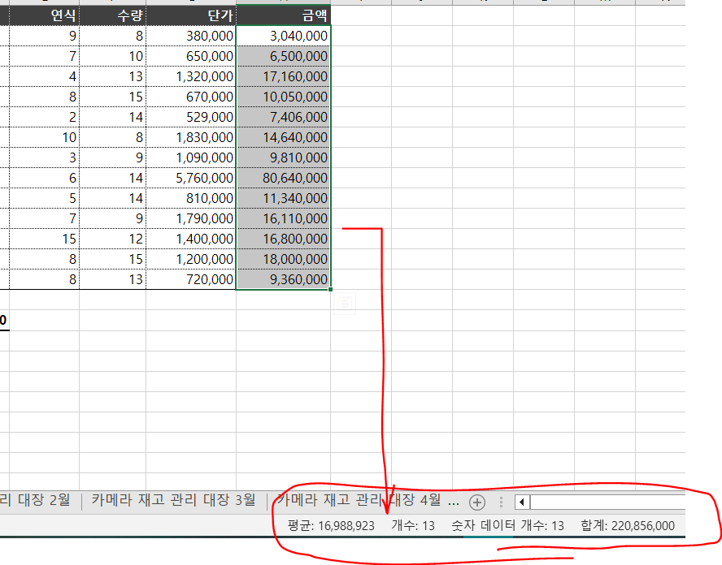Select 수량 cell 13 in the 1,320,000 row

(x=113, y=76)
